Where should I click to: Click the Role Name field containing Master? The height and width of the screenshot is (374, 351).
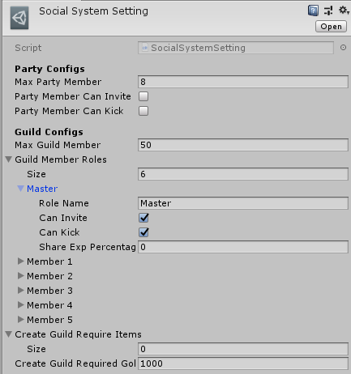243,203
